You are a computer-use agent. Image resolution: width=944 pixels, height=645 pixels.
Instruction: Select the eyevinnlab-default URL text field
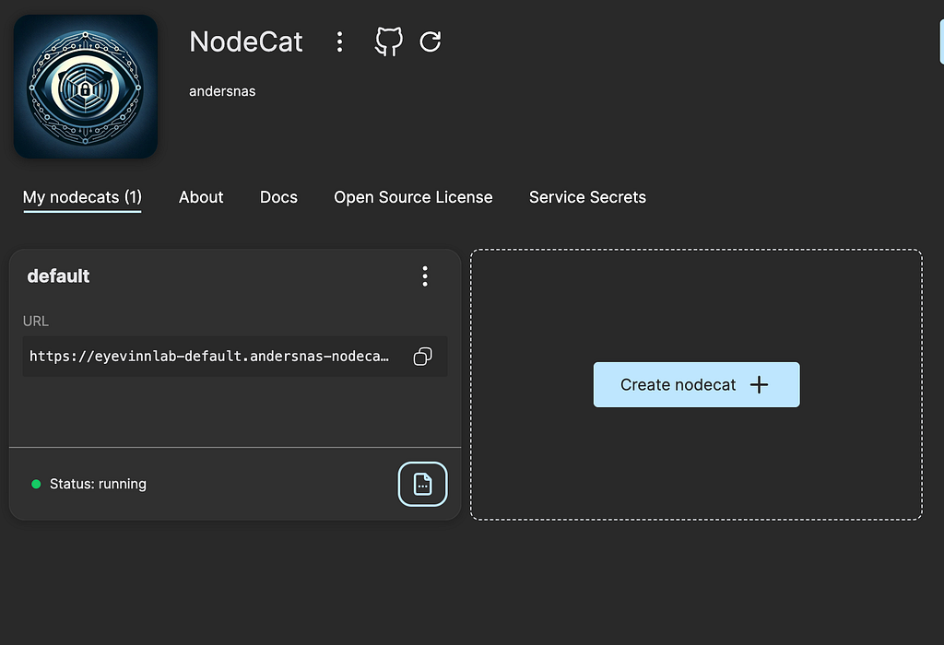point(235,357)
